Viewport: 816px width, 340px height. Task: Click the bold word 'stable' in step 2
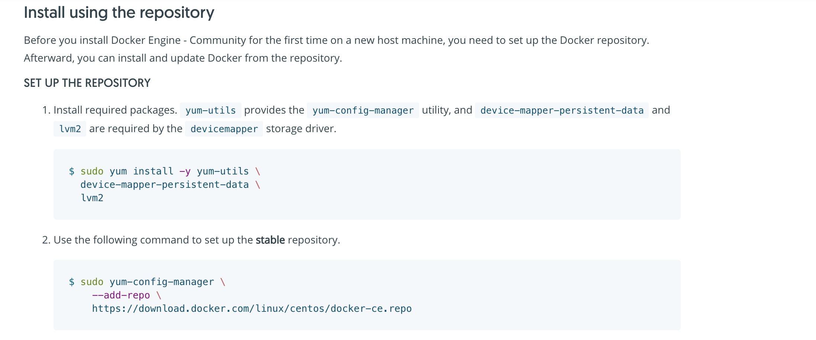click(270, 240)
